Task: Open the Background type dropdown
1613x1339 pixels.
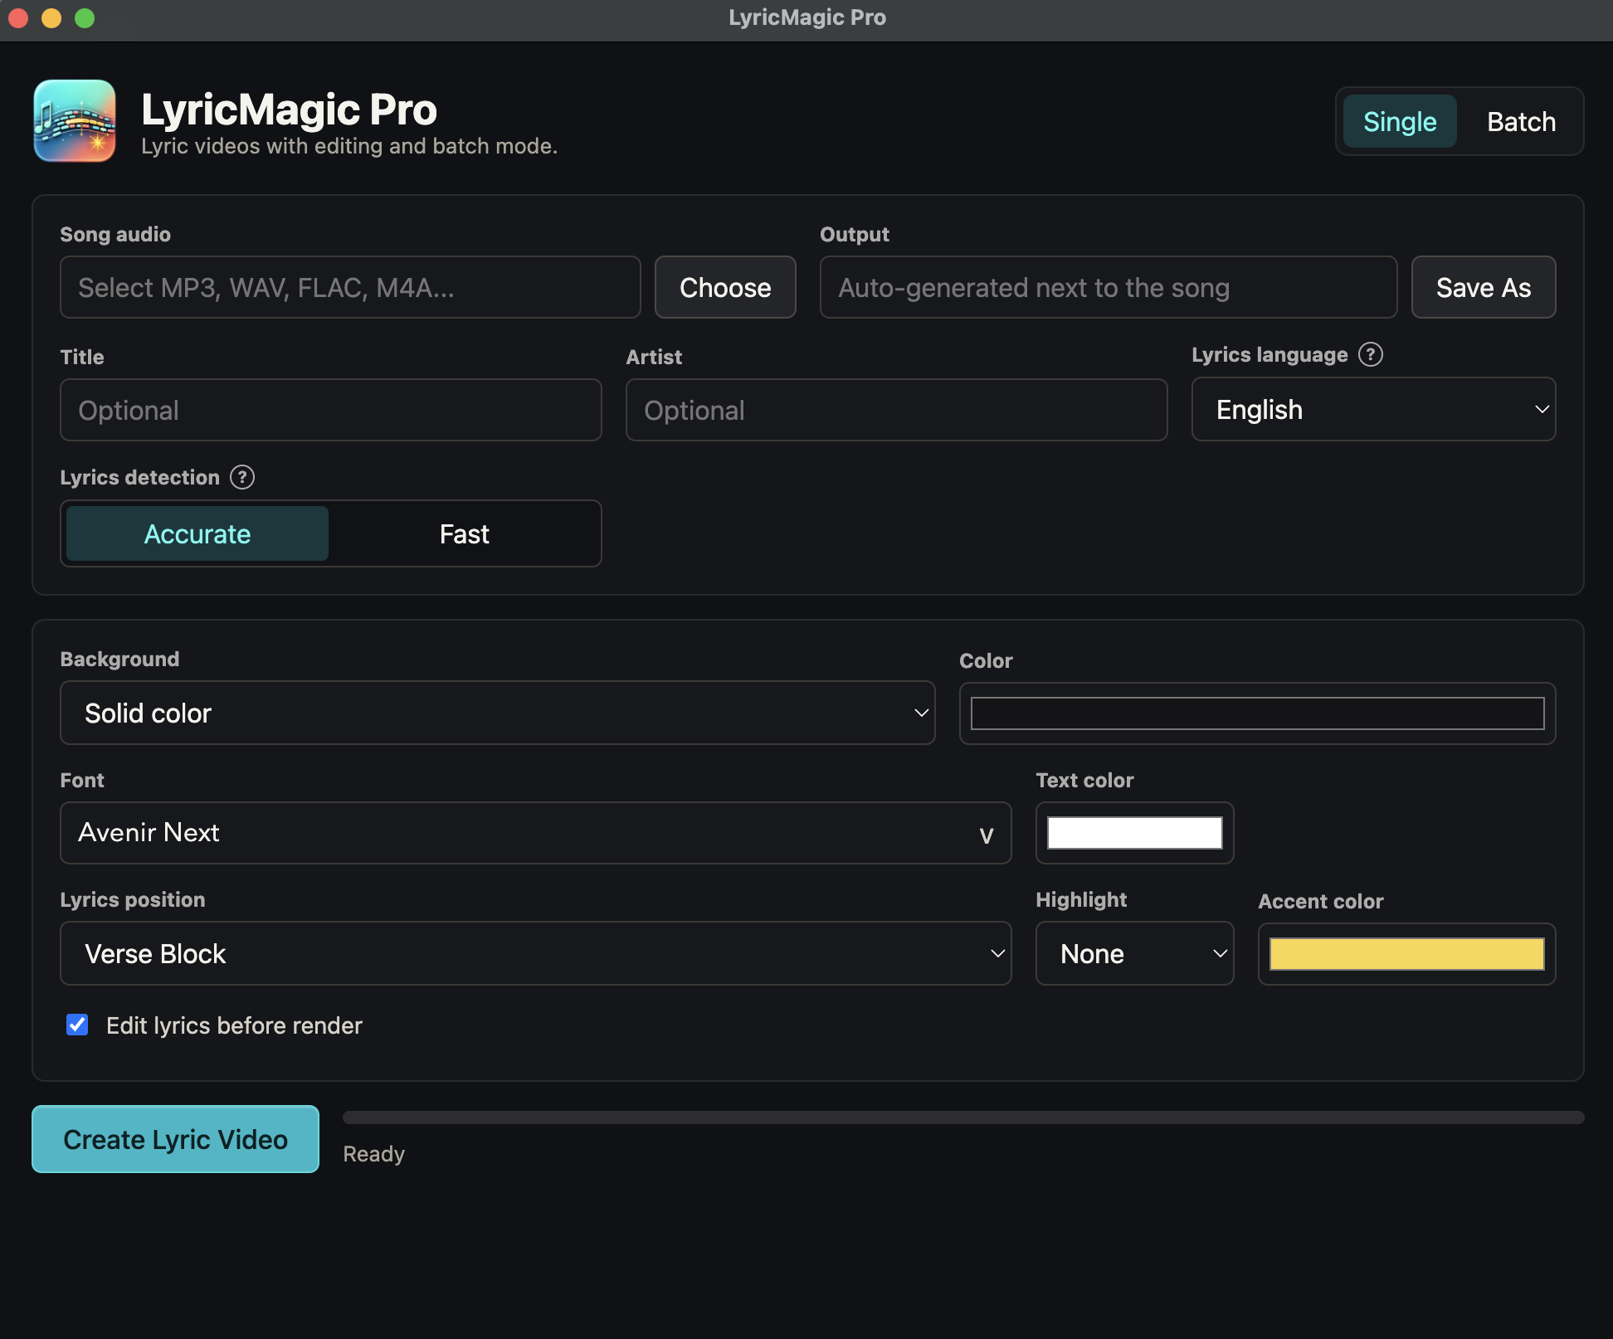Action: pos(497,713)
